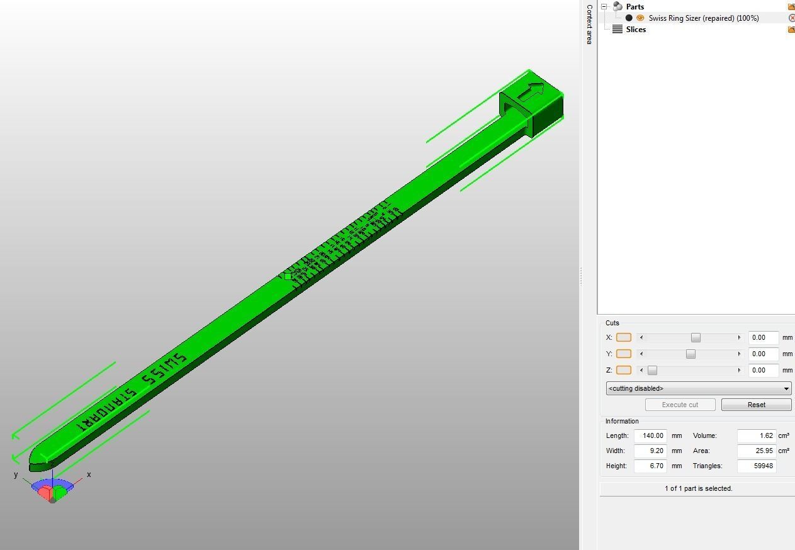The width and height of the screenshot is (795, 550).
Task: Decrease X cut with left arrow
Action: (641, 337)
